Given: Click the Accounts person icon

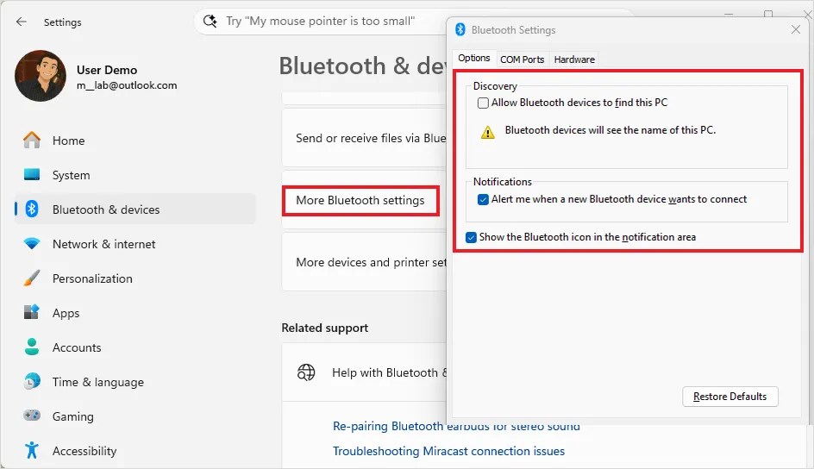Looking at the screenshot, I should tap(32, 347).
